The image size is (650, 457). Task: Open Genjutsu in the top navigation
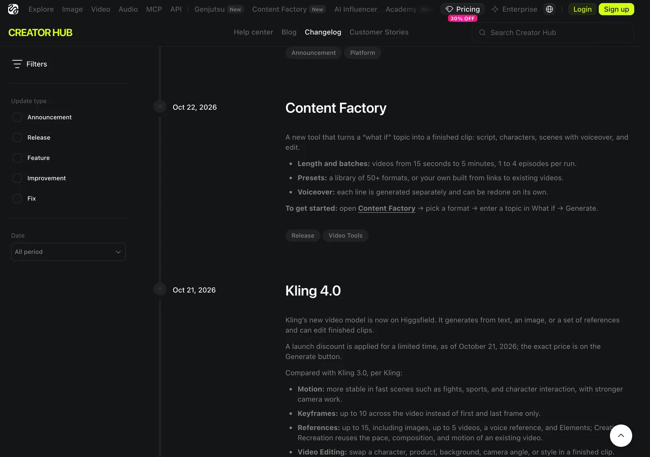click(219, 9)
